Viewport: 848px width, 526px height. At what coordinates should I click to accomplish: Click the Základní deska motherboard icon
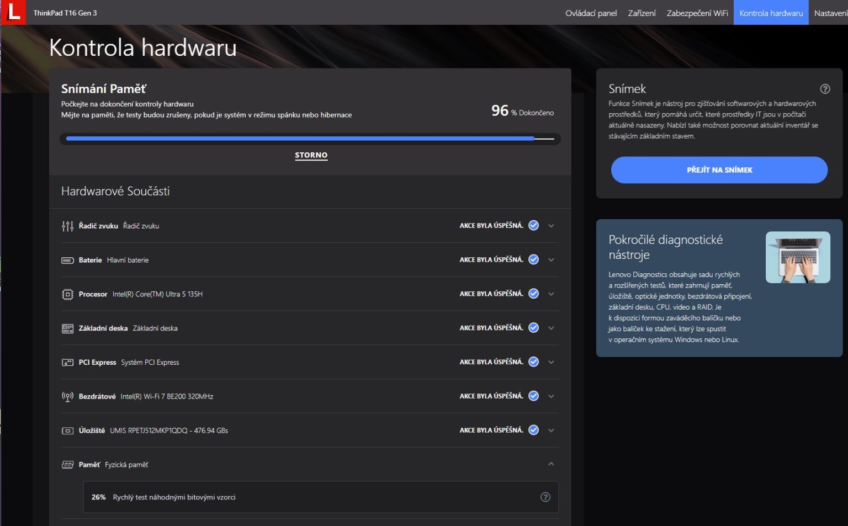(x=67, y=328)
